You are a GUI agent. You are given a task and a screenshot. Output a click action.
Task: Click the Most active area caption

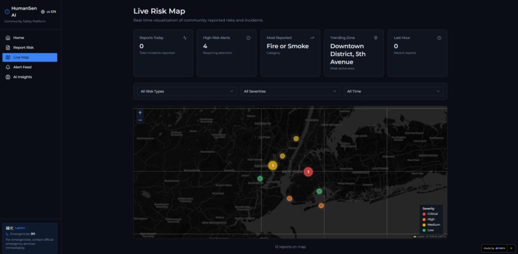point(342,69)
